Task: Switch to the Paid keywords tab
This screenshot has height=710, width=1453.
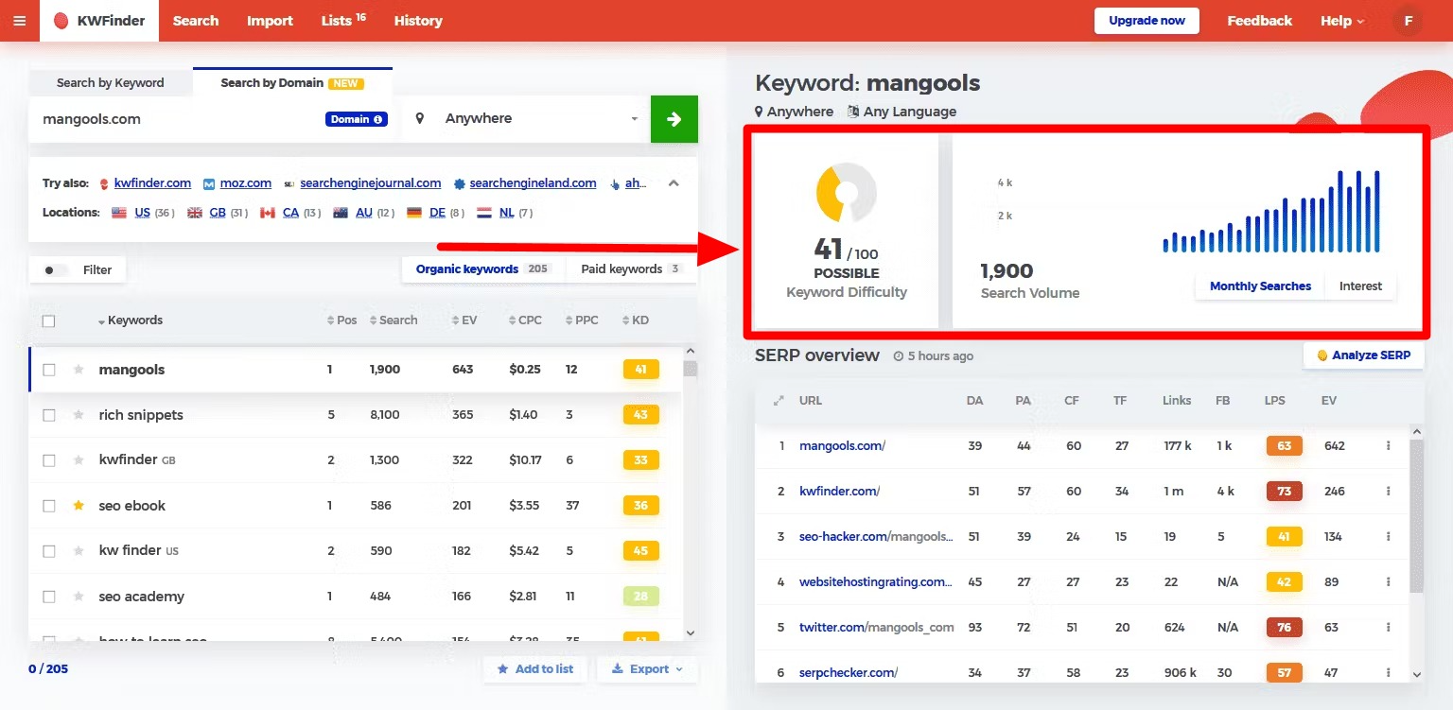Action: click(631, 269)
